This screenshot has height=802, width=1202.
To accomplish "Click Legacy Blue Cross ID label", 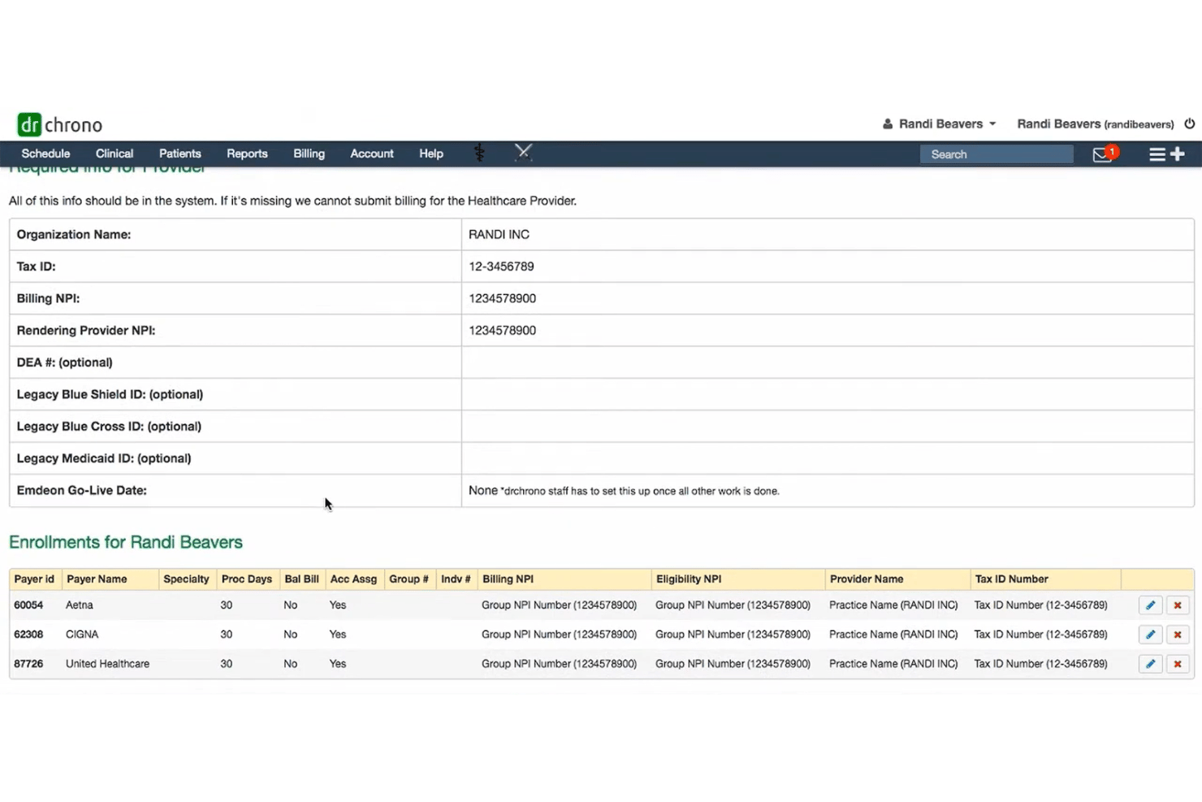I will 109,427.
